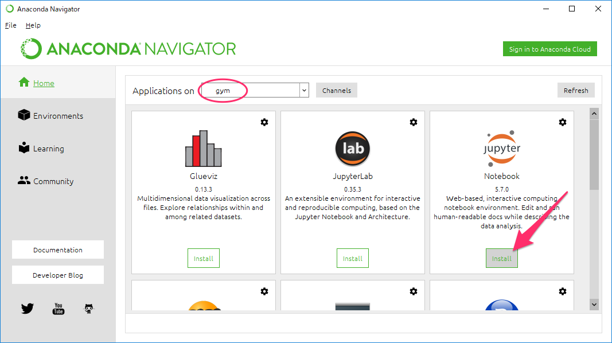Click the Glueviz title text

point(204,177)
